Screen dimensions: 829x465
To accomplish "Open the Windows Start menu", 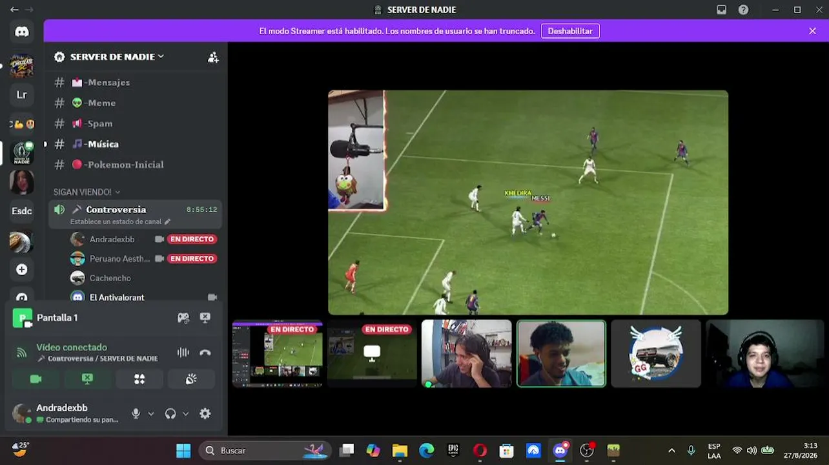I will coord(183,450).
